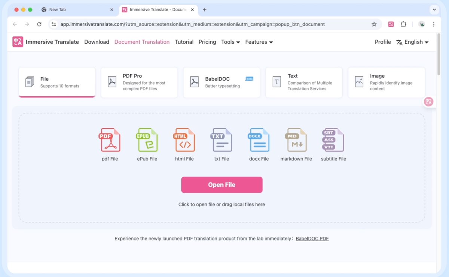Click the txt File format icon
This screenshot has height=277, width=449.
[222, 140]
